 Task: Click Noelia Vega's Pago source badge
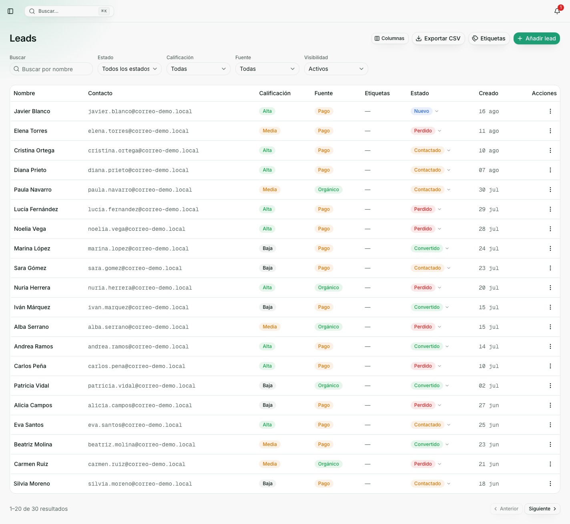324,229
